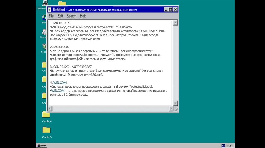265x148 pixels.
Task: Select the My Computer desktop icon
Action: point(45,3)
